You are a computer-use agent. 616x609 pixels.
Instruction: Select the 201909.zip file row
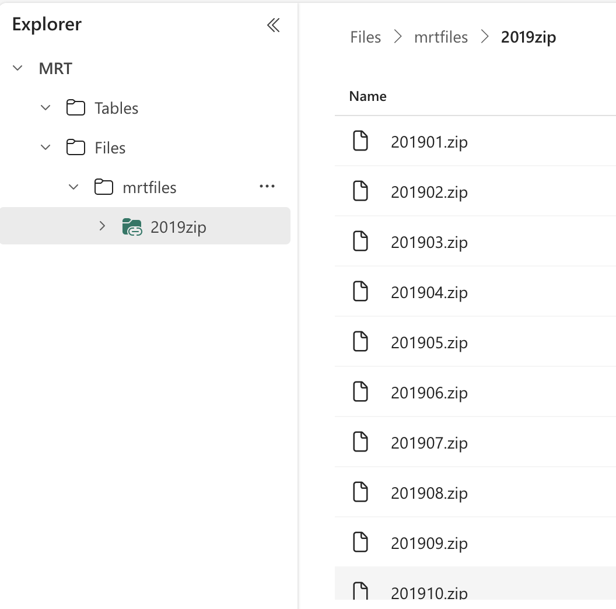[475, 542]
